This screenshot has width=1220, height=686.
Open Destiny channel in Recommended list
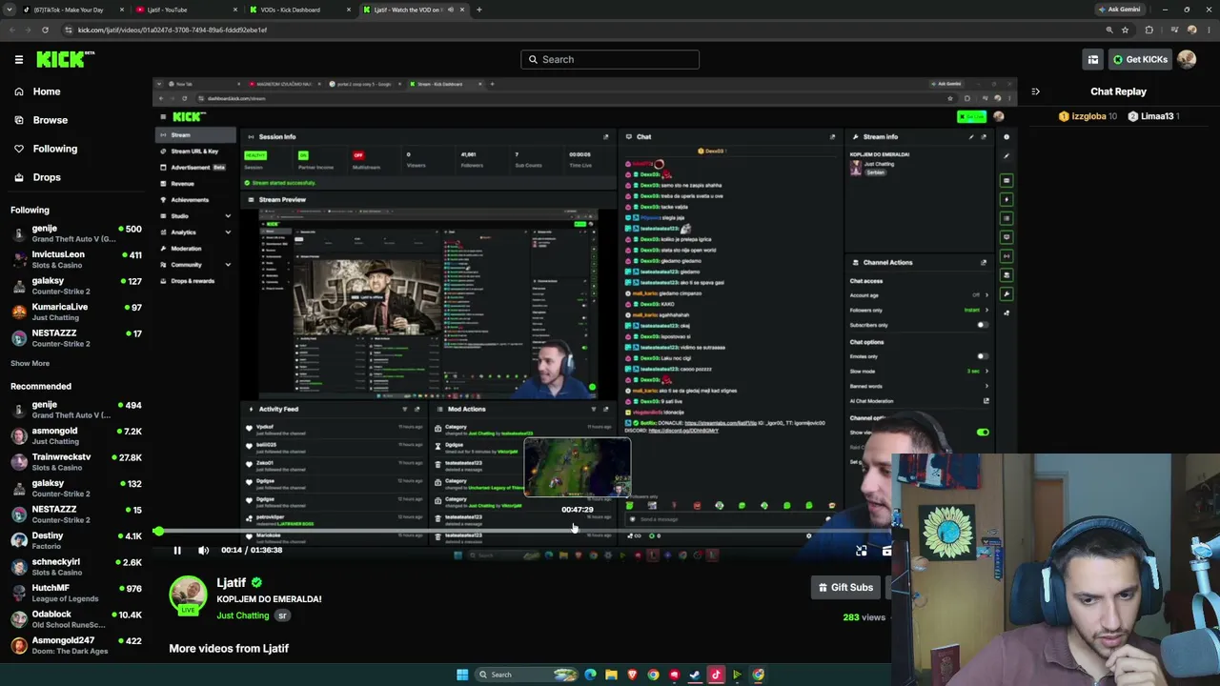76,540
